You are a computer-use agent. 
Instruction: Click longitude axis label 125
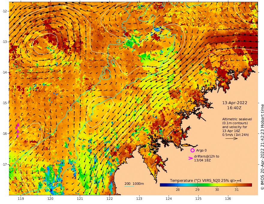[199, 199]
